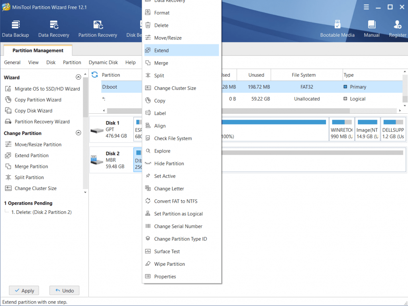Select Move/Resize in context menu
The image size is (408, 306).
[x=182, y=38]
